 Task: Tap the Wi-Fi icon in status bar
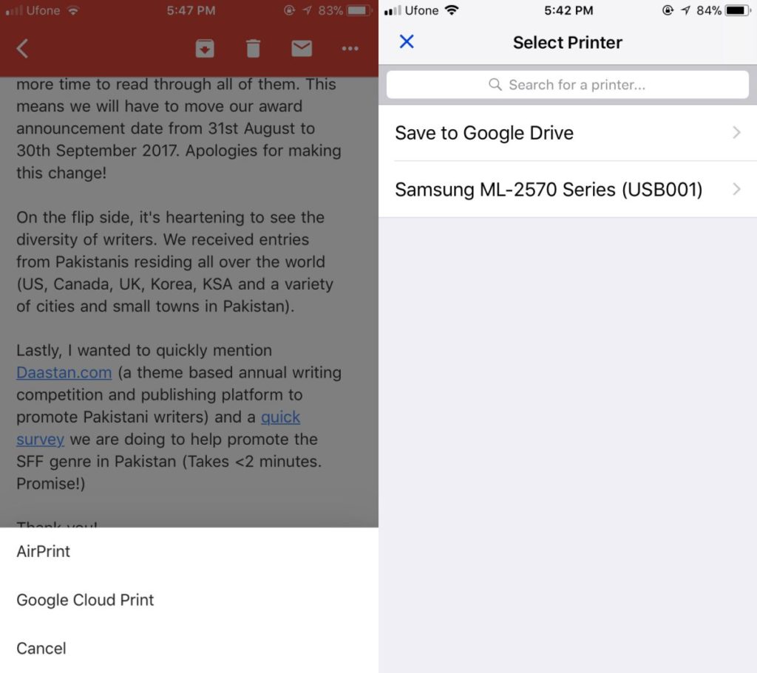(x=72, y=10)
